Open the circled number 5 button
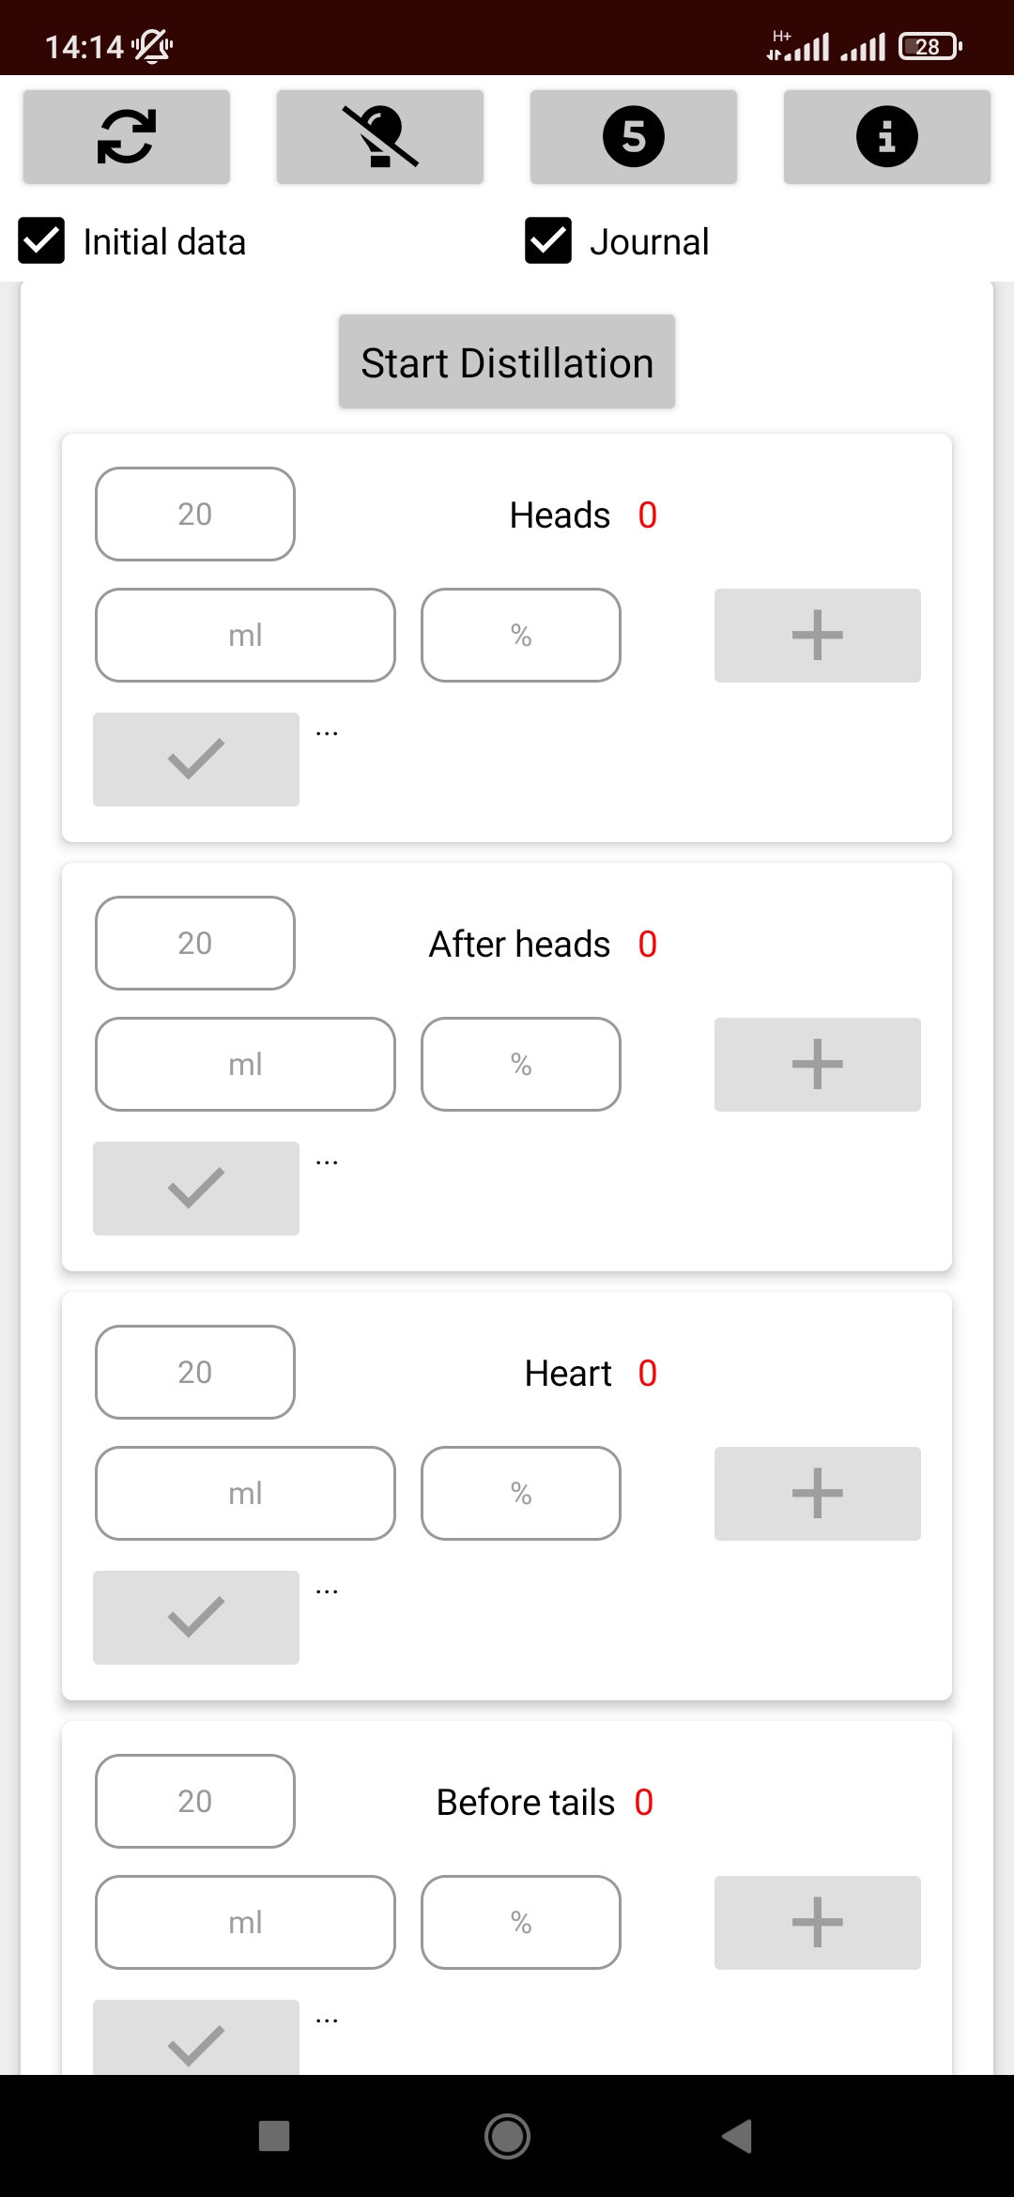Screen dimensions: 1014x2197 point(634,137)
